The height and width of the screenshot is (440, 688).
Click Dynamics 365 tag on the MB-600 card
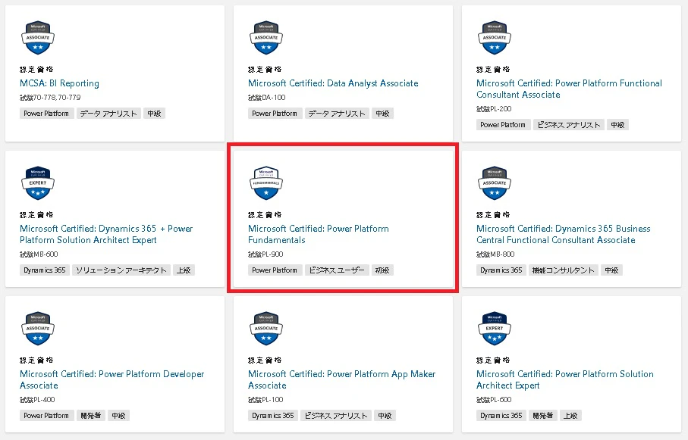pyautogui.click(x=44, y=270)
